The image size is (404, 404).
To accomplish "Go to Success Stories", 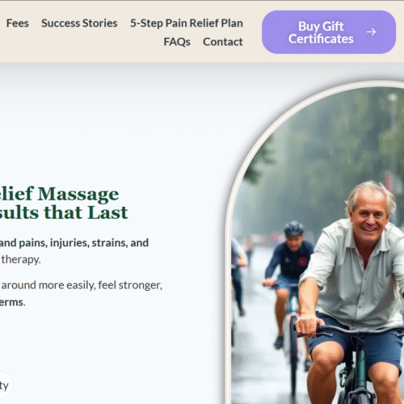I will (x=79, y=23).
